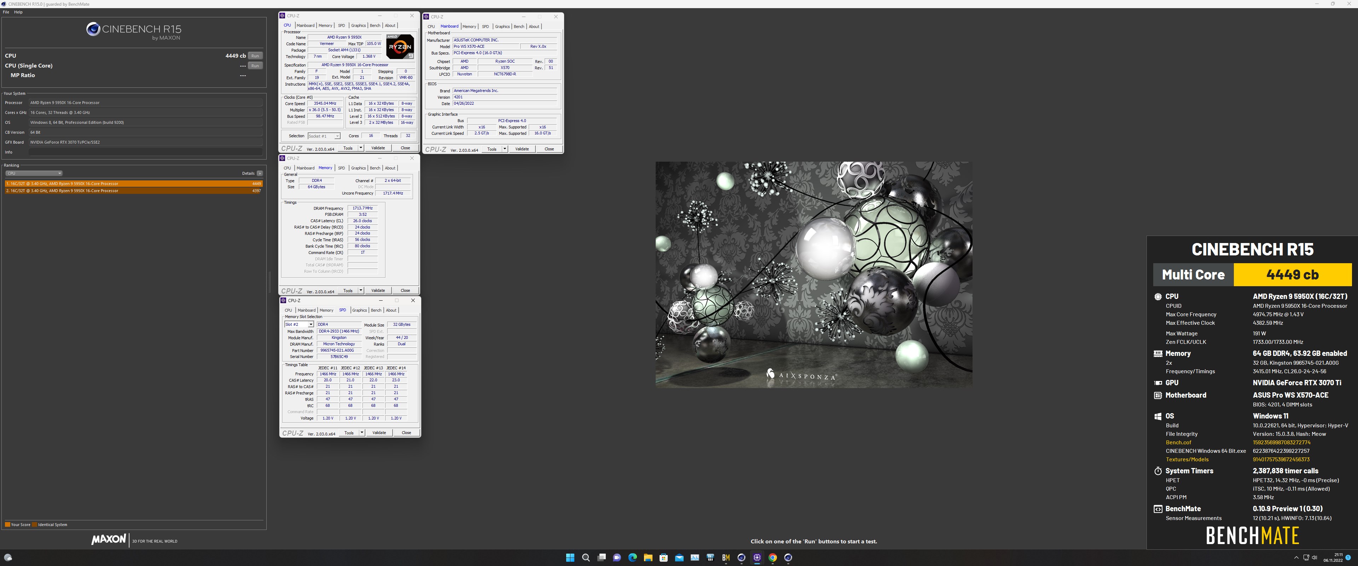Open taskbar Search magnifier

click(586, 558)
